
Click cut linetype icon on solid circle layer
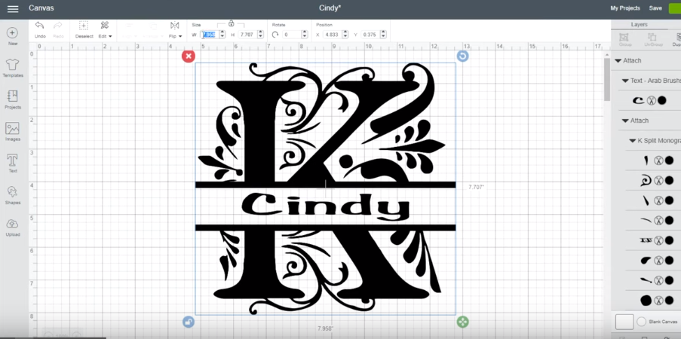click(658, 300)
